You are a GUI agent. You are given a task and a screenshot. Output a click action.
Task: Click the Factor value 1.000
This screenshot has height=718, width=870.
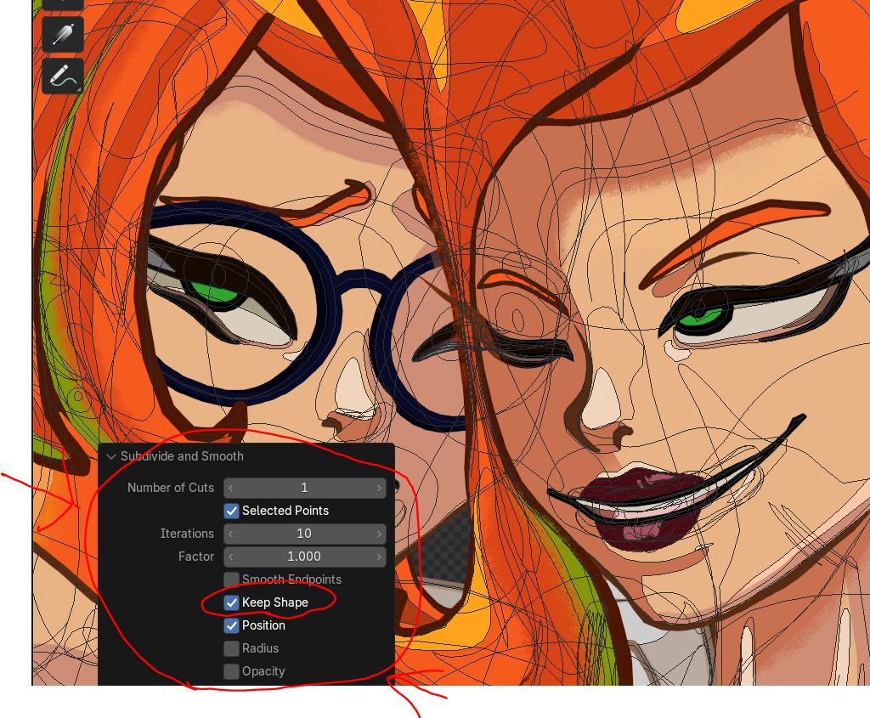click(x=304, y=557)
